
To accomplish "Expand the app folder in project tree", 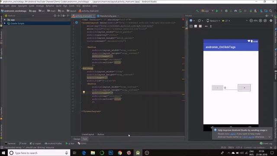I will pos(5,20).
